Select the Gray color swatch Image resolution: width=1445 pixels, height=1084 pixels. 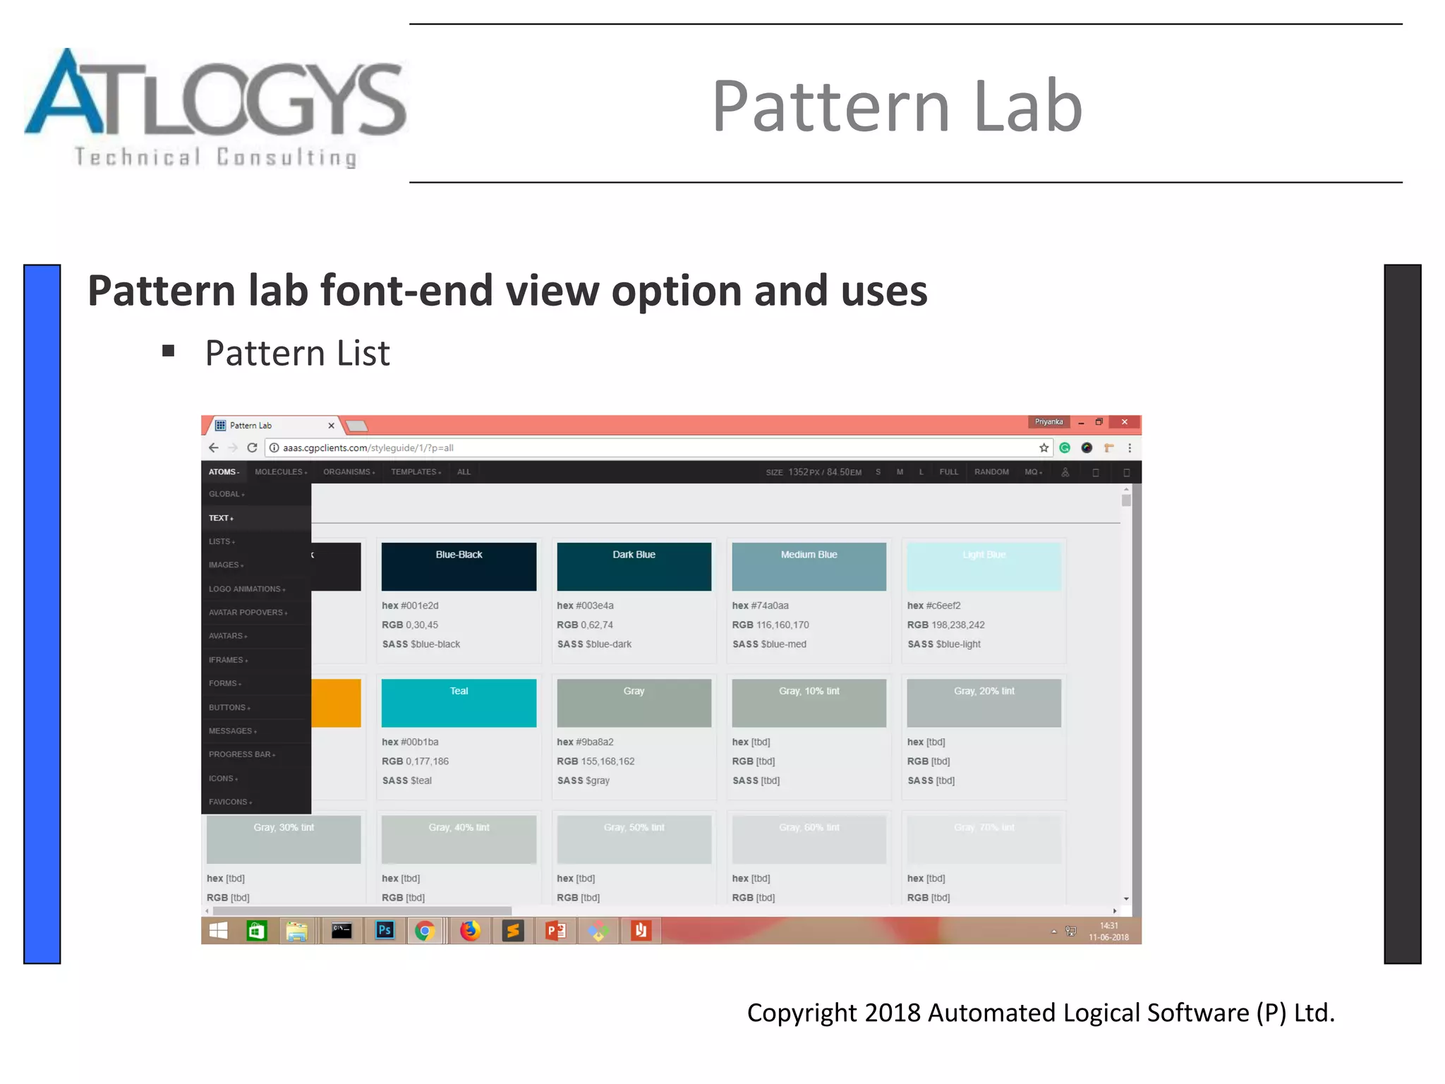pyautogui.click(x=634, y=703)
